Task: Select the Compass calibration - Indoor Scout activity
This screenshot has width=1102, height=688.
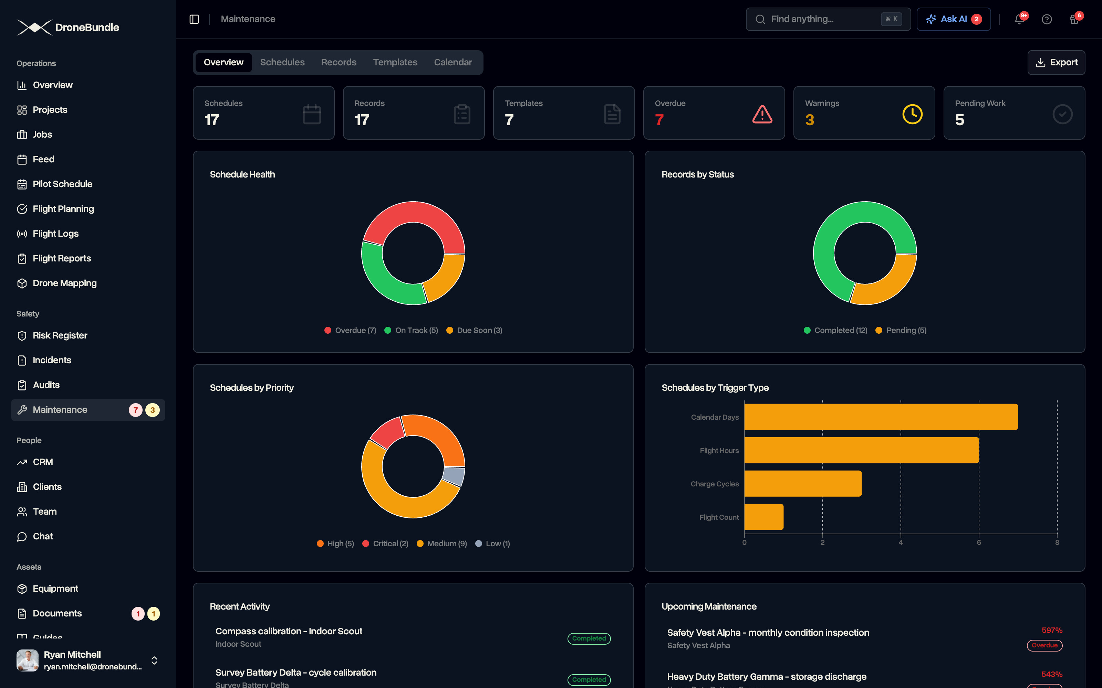Action: point(413,637)
